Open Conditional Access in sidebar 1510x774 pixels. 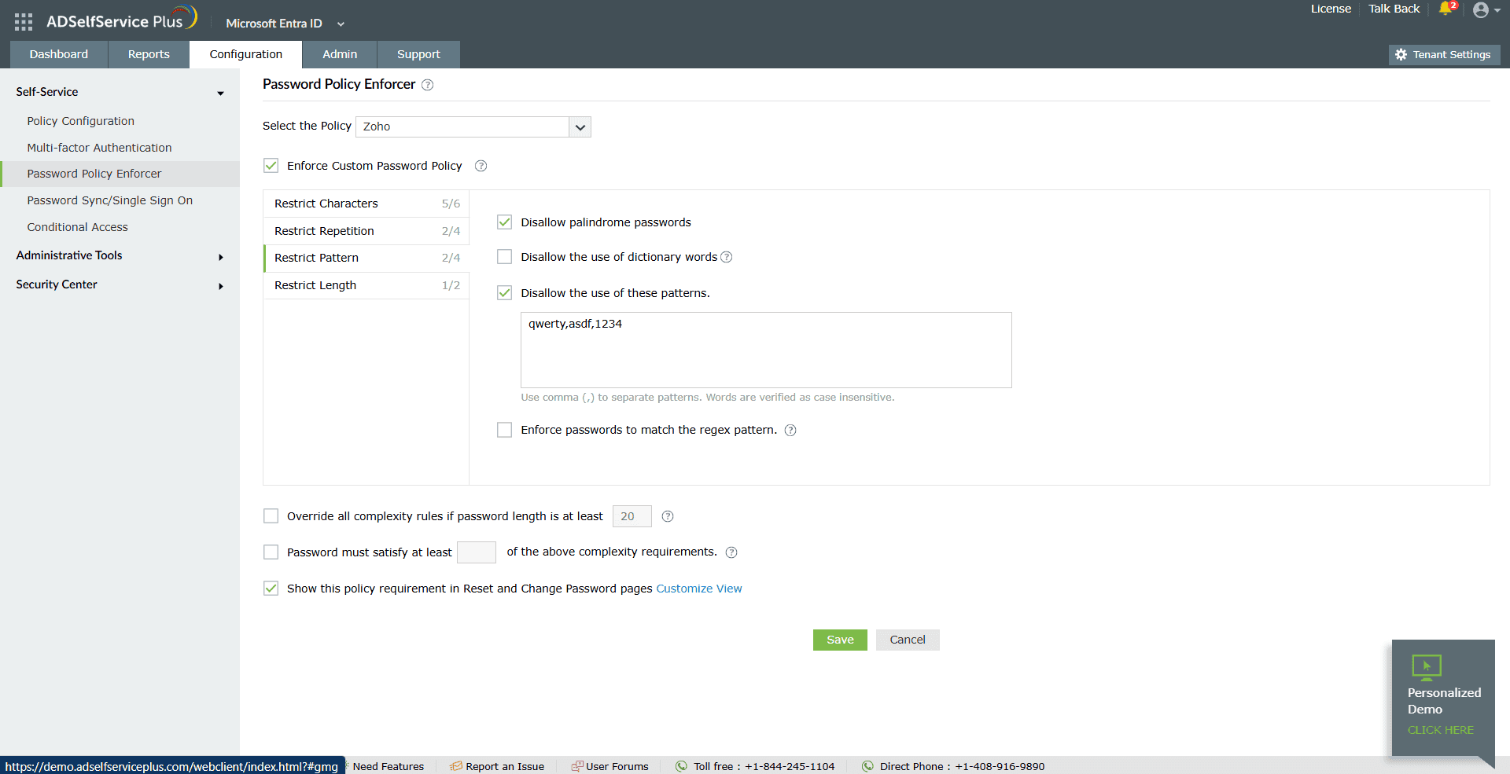click(x=77, y=227)
